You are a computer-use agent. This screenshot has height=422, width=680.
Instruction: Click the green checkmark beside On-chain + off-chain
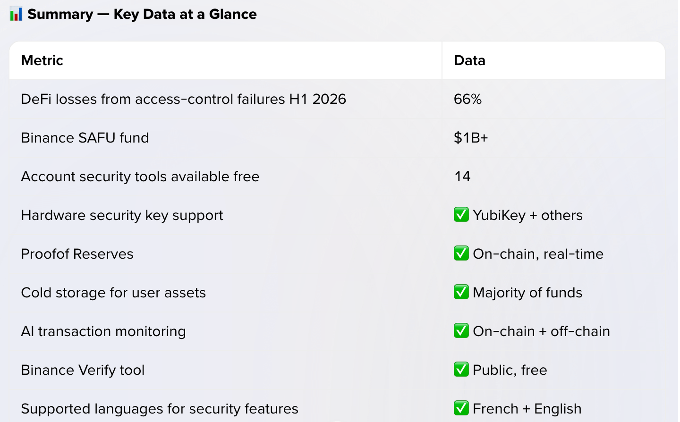click(461, 331)
